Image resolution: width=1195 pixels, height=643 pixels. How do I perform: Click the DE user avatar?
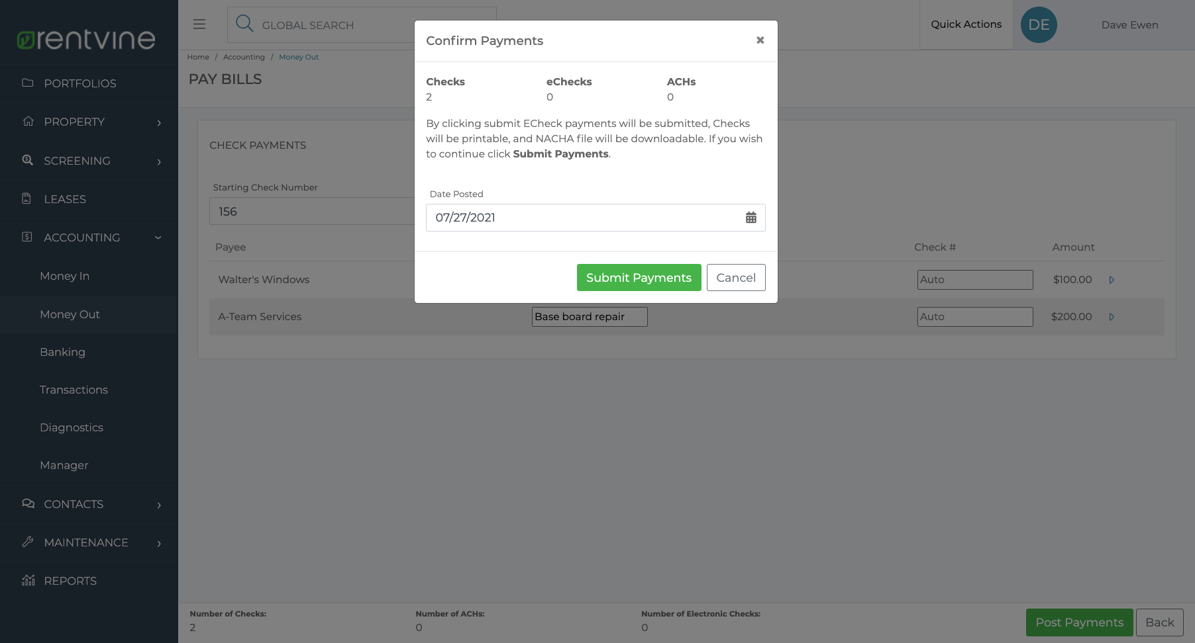(1039, 25)
